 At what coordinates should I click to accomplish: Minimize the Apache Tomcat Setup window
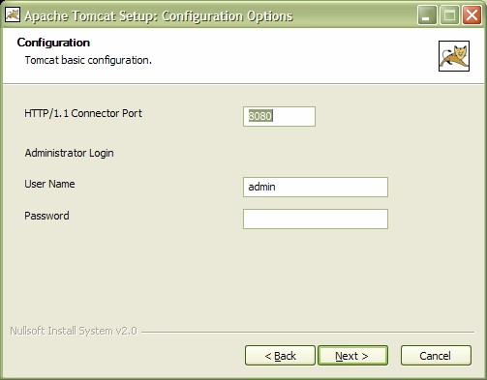(427, 15)
